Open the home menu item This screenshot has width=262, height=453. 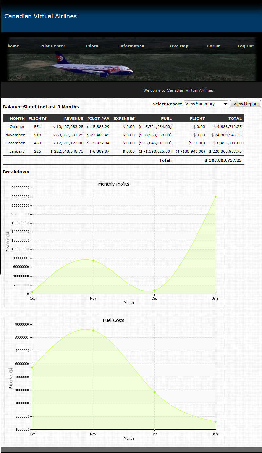(13, 46)
